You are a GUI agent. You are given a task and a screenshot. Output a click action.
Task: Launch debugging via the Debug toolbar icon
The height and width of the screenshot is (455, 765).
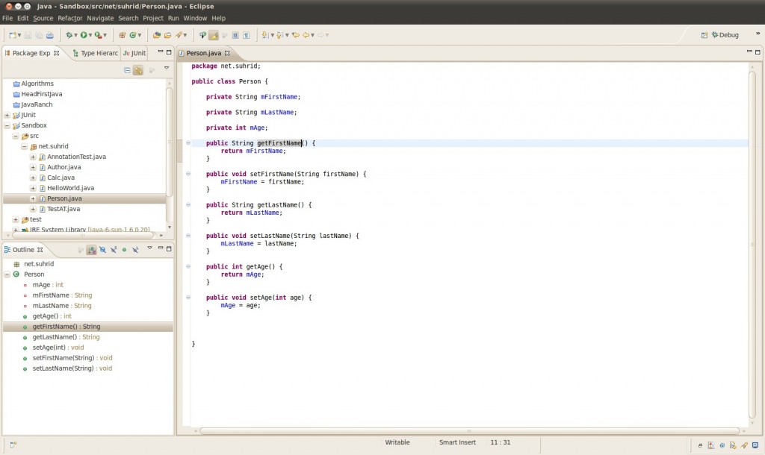[69, 35]
